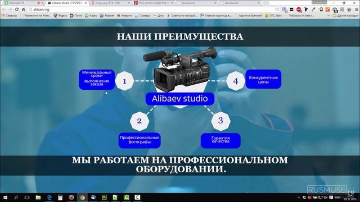360x202 pixels.
Task: Click the orange chart extension icon
Action: (327, 10)
